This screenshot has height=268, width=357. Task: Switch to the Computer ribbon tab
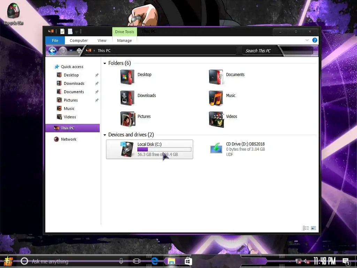[x=78, y=40]
